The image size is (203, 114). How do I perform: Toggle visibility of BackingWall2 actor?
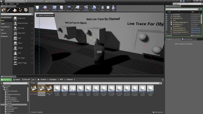(x=167, y=16)
